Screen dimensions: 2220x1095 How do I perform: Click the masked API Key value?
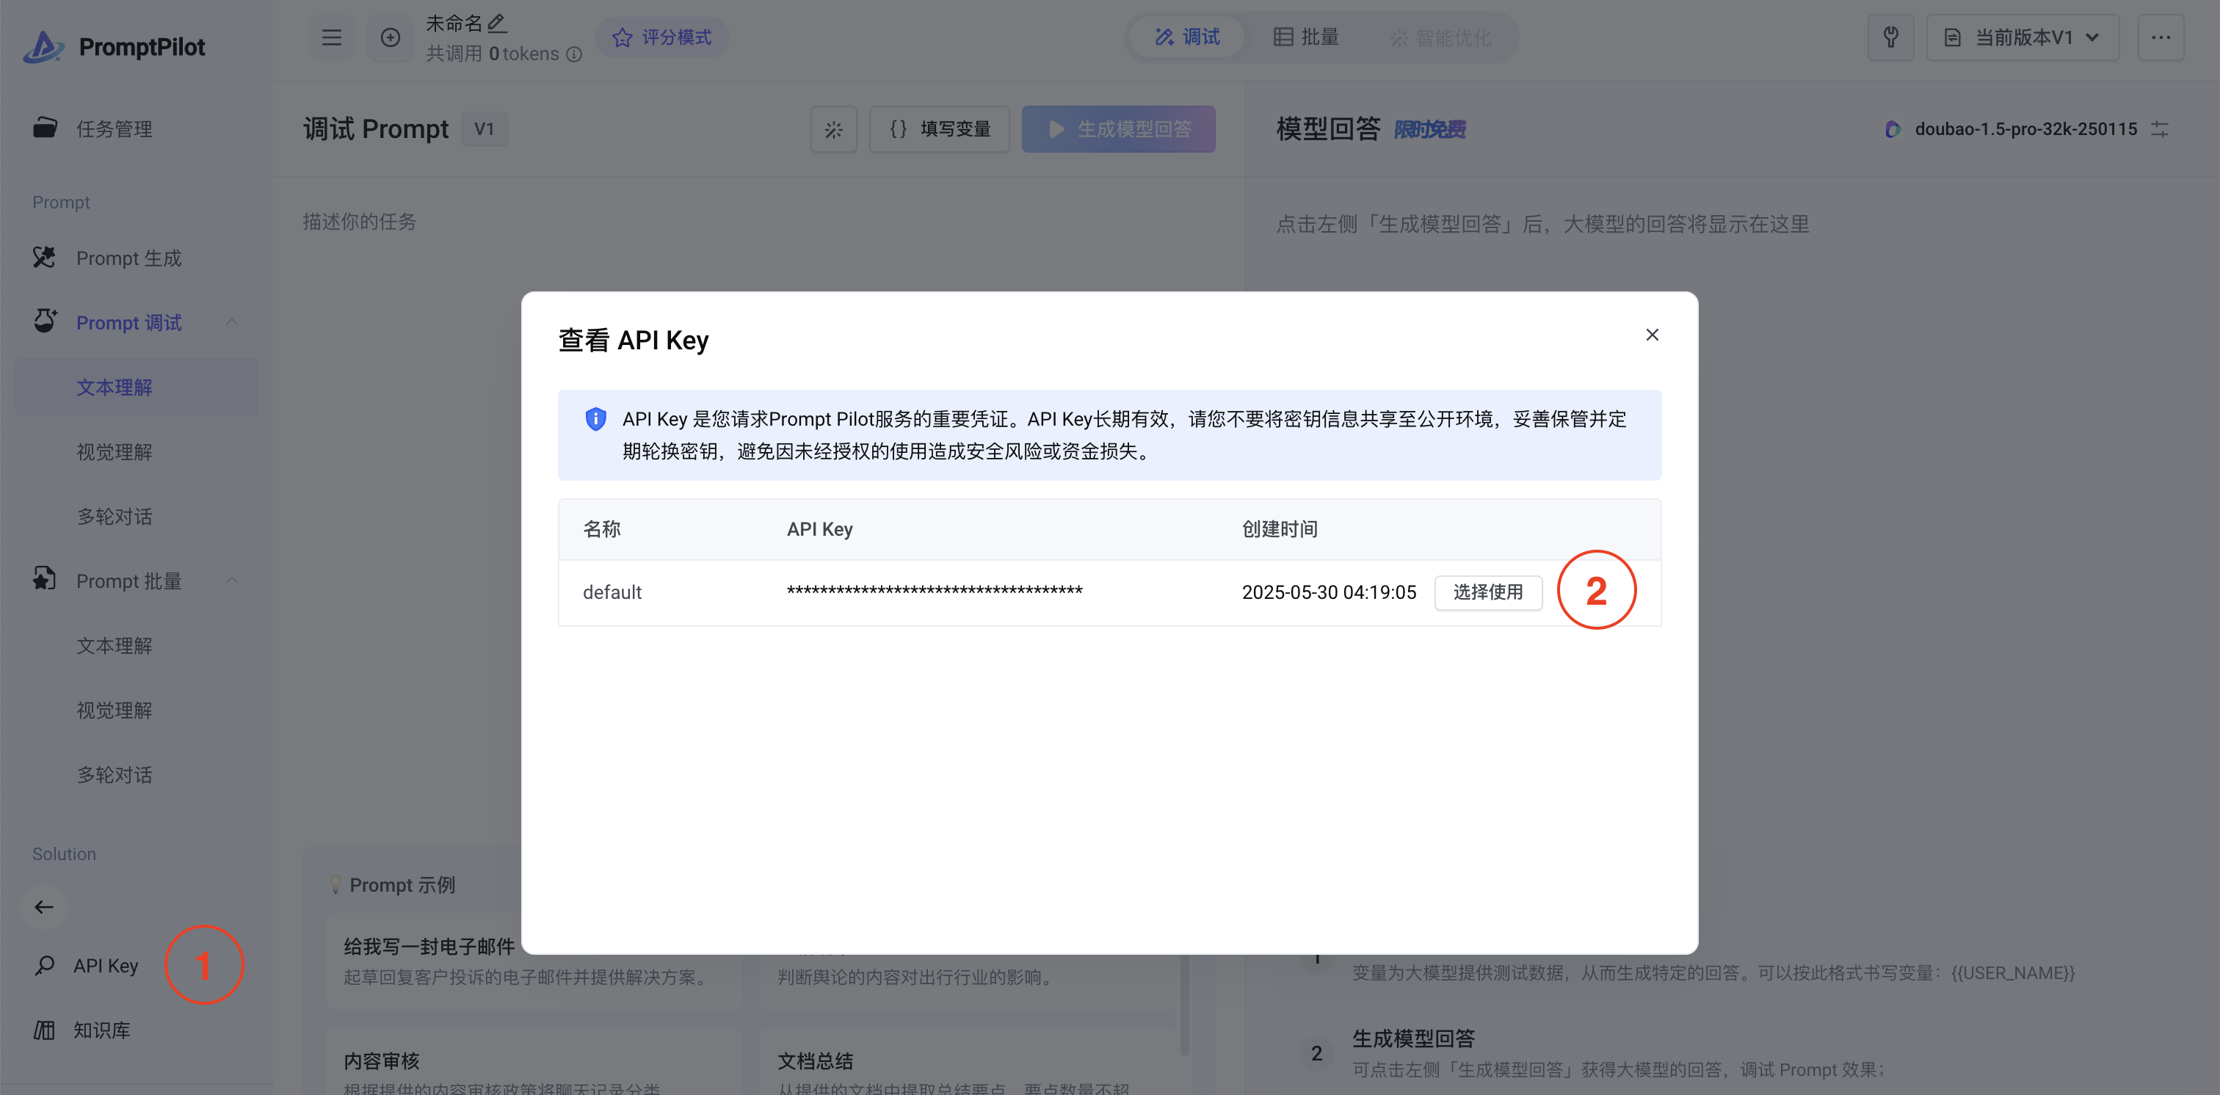(935, 591)
